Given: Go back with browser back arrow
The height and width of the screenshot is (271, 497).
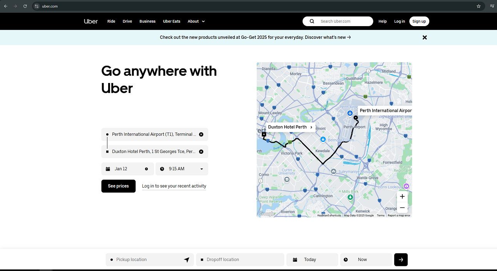Looking at the screenshot, I should tap(6, 6).
